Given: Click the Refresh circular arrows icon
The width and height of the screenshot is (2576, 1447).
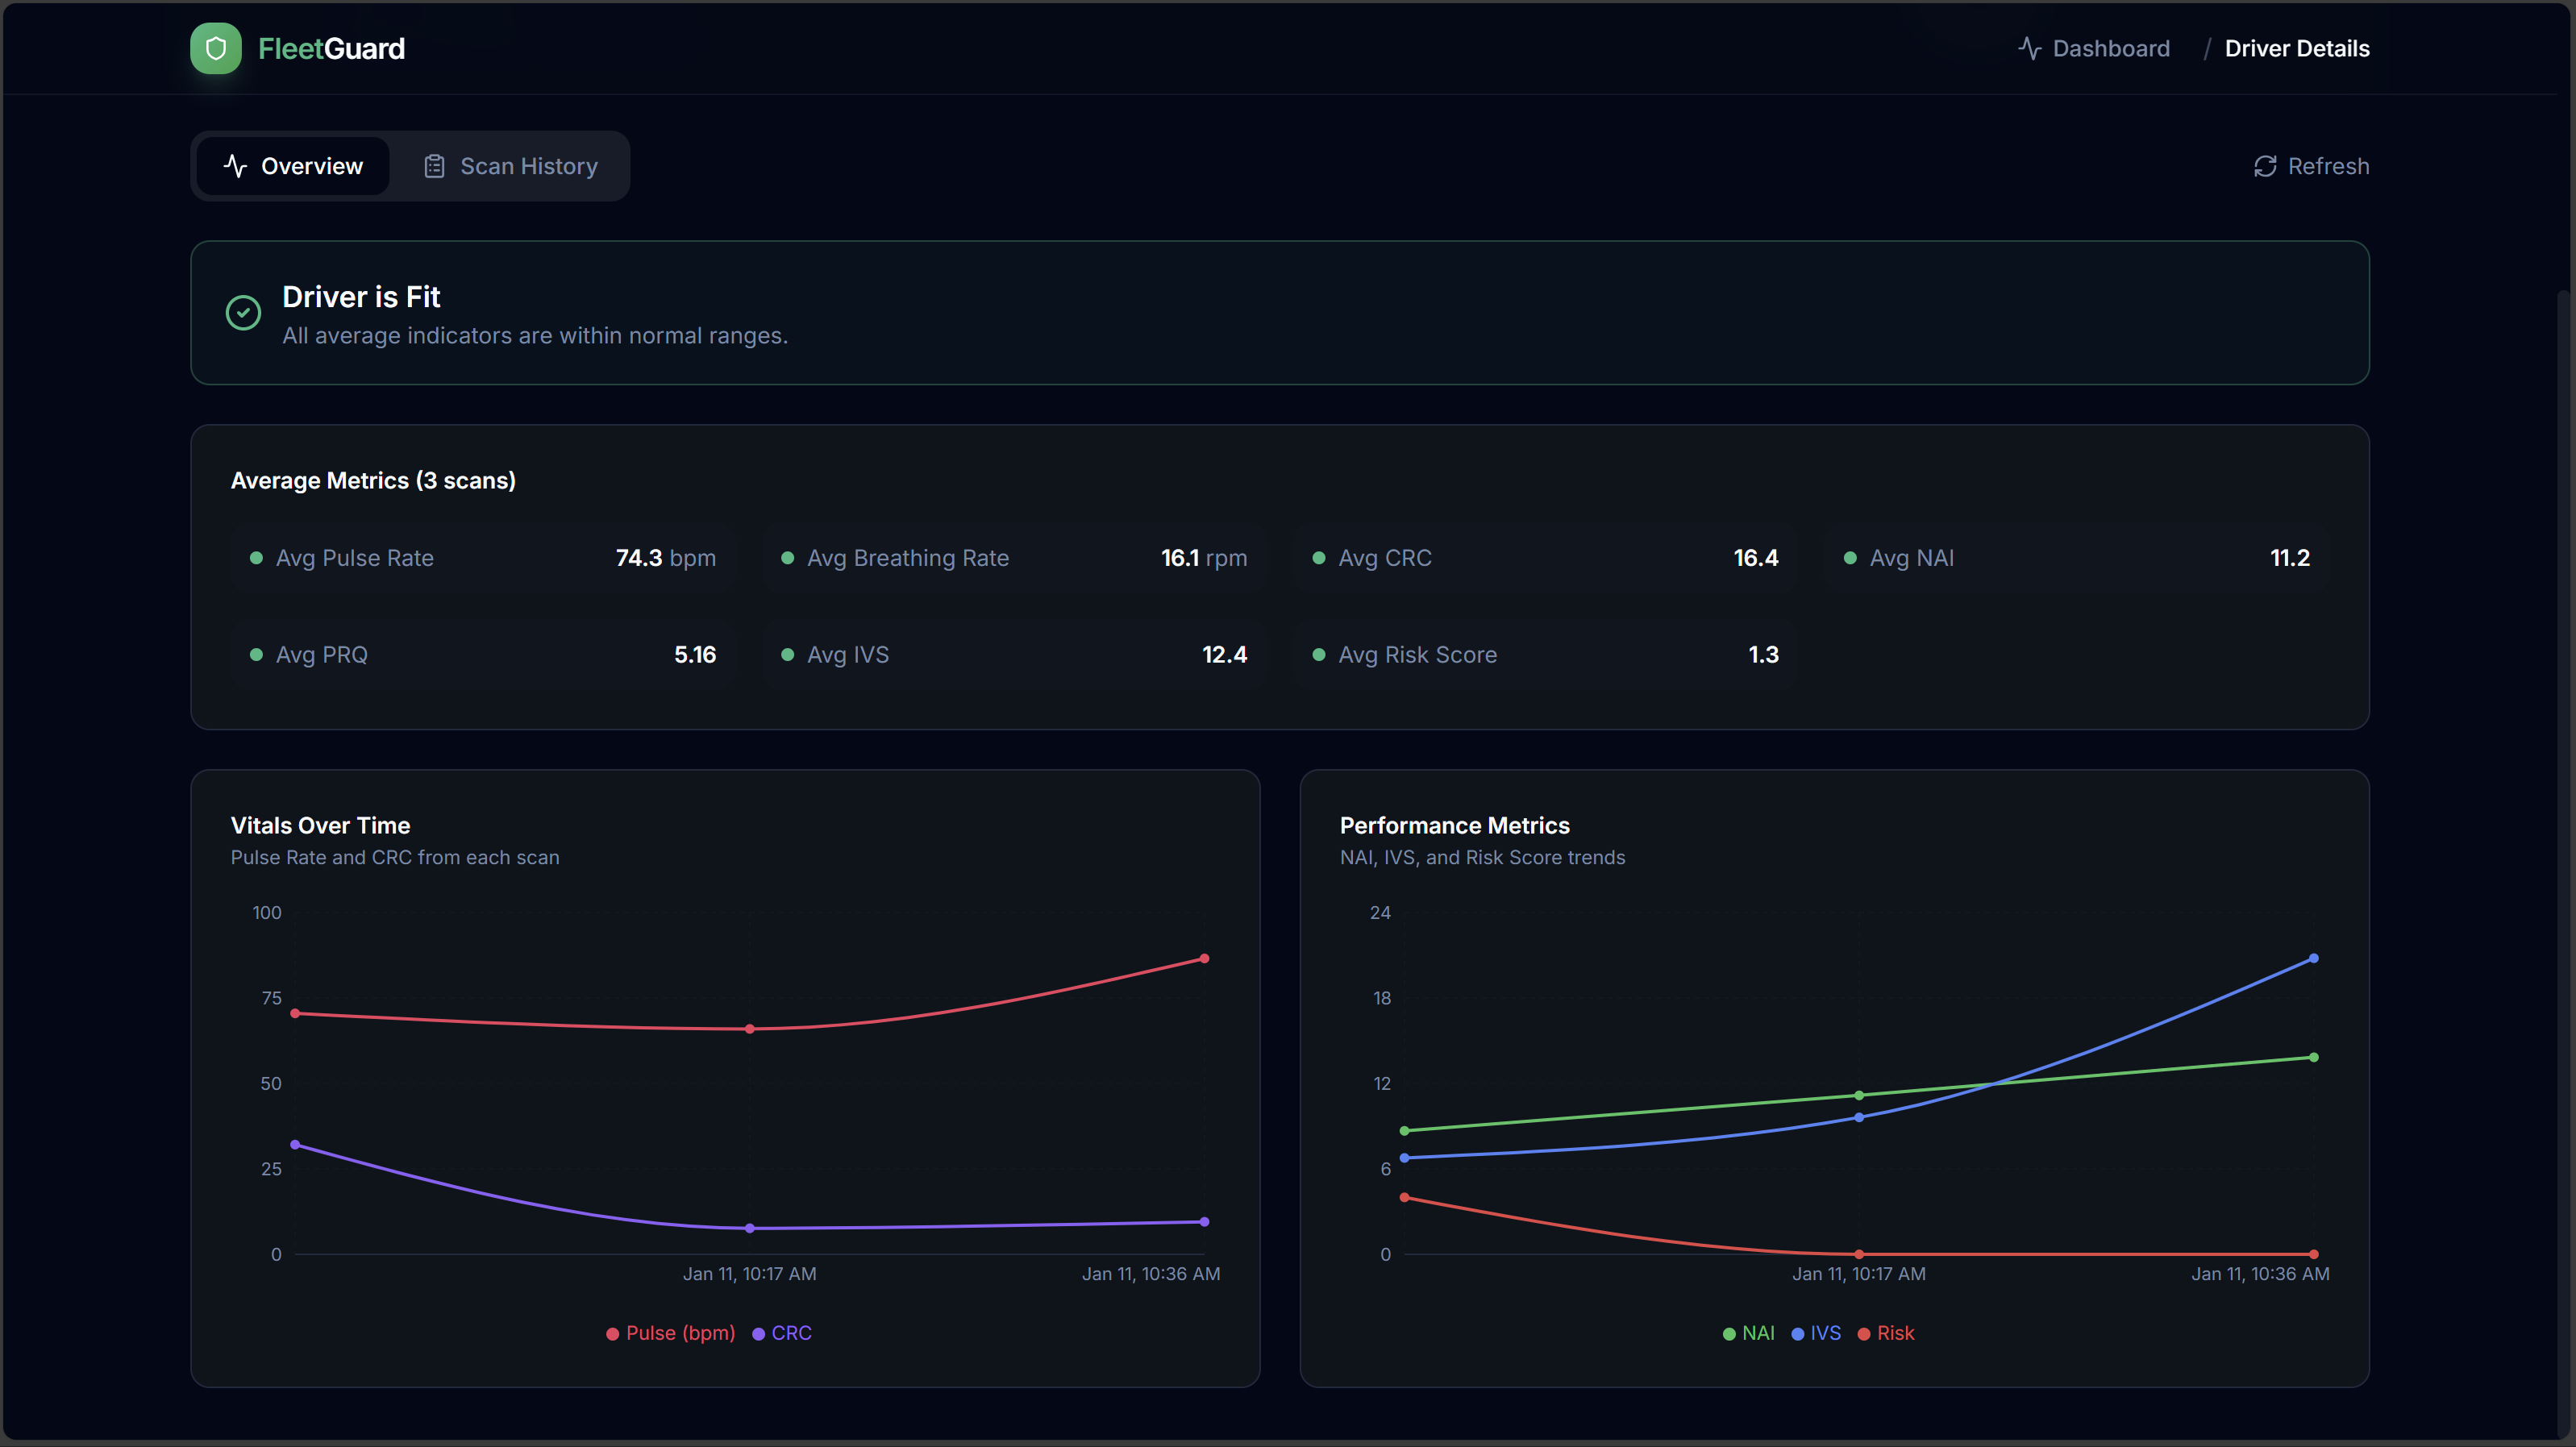Looking at the screenshot, I should [2265, 166].
